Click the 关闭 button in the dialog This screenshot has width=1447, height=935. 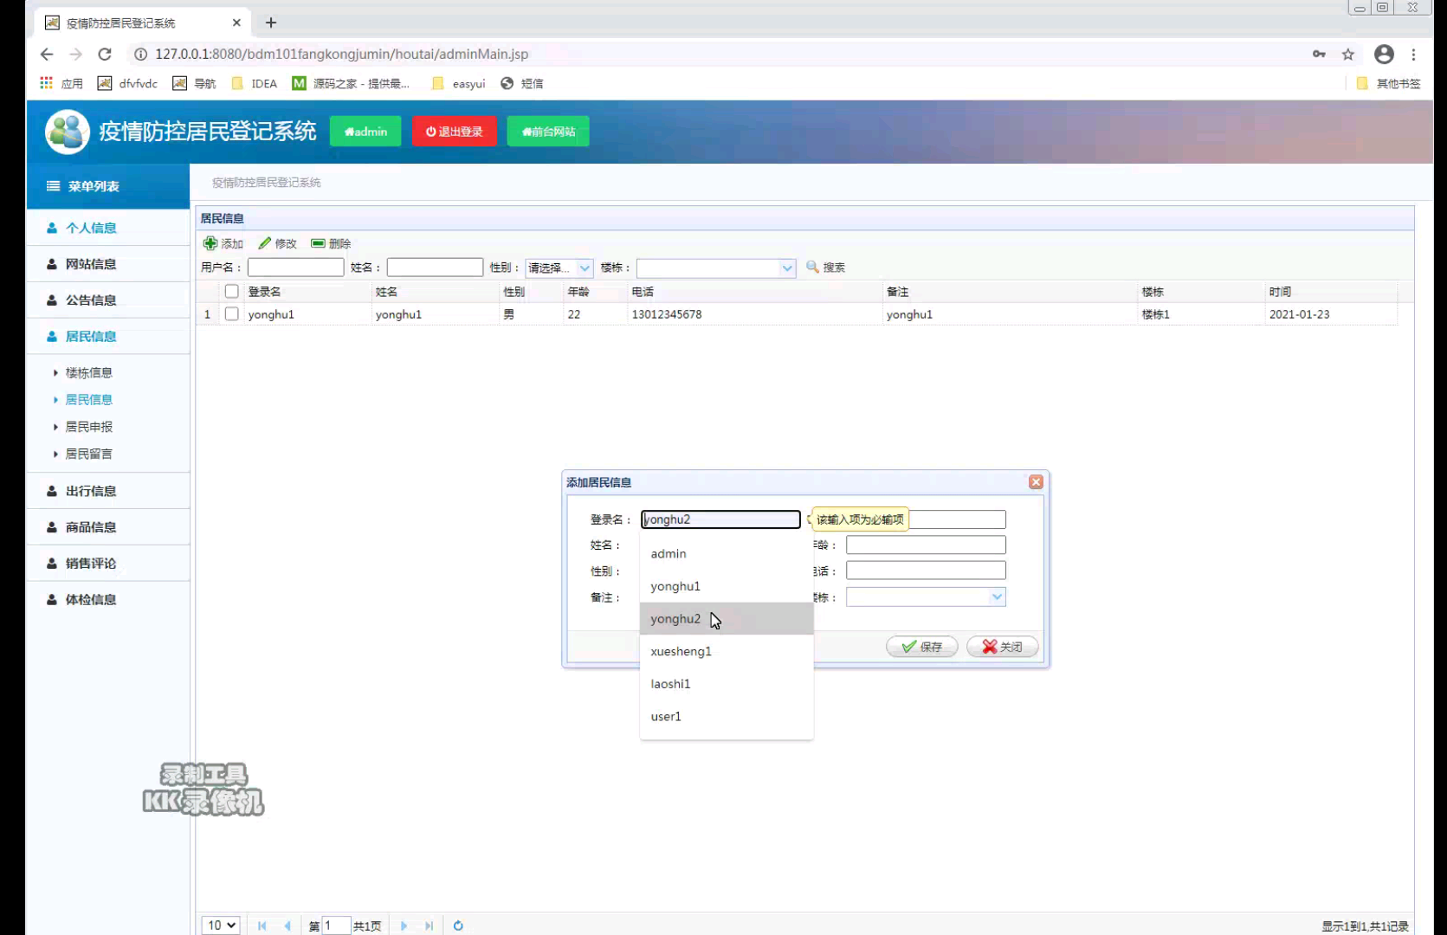1002,647
